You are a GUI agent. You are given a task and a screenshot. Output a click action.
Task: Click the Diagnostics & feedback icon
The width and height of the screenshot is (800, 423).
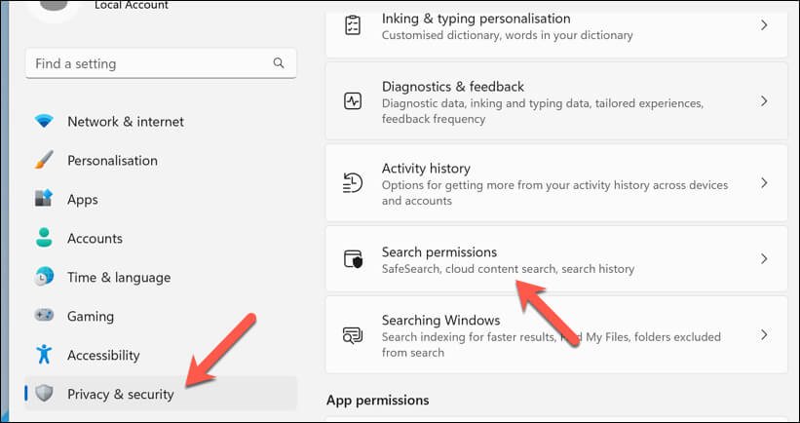(x=353, y=101)
